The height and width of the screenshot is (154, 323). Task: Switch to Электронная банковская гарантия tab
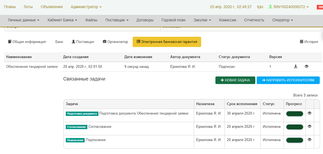coord(167,42)
